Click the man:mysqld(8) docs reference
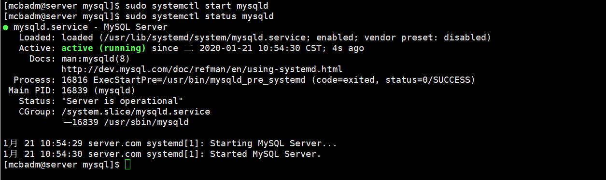Image resolution: width=606 pixels, height=180 pixels. click(96, 59)
